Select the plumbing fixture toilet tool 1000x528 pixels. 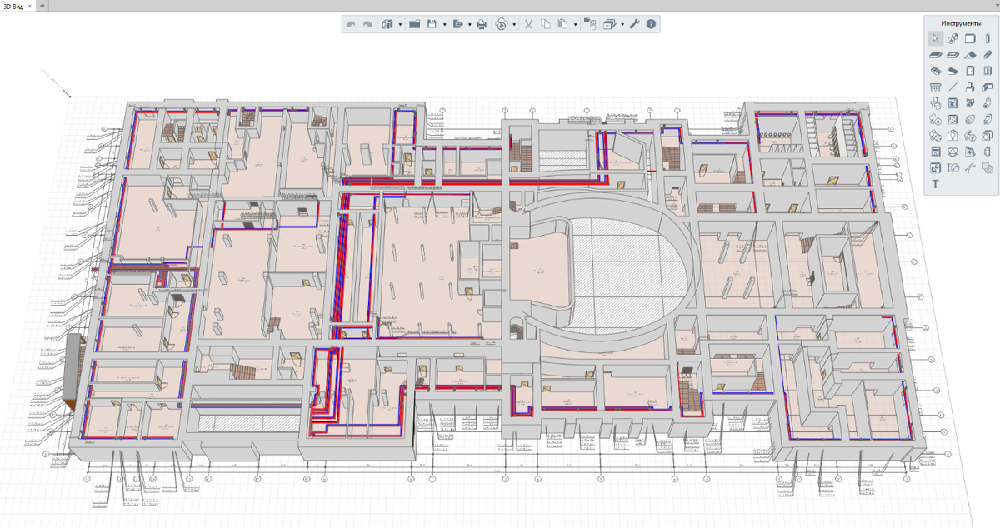[x=935, y=102]
